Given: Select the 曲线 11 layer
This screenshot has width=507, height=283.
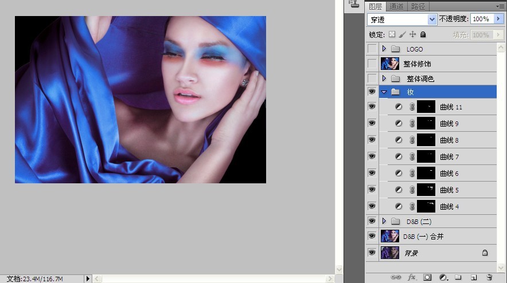Looking at the screenshot, I should pyautogui.click(x=438, y=107).
